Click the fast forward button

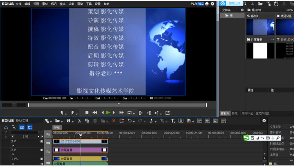(x=121, y=112)
